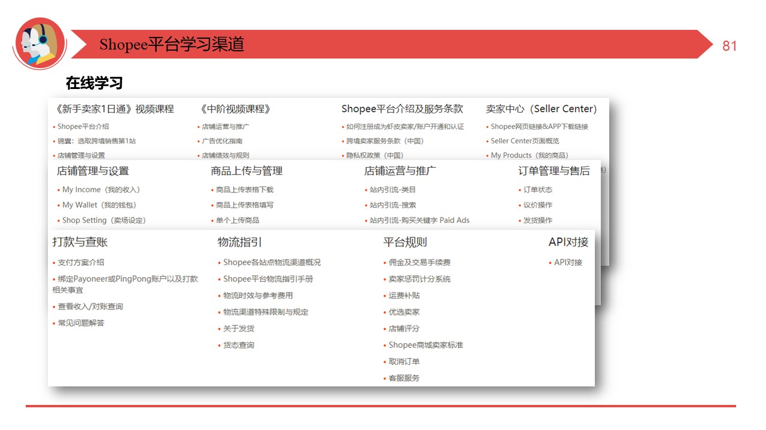This screenshot has width=766, height=430.
Task: Open the 绑定Payoneer或PingPong账户 link
Action: pos(125,284)
